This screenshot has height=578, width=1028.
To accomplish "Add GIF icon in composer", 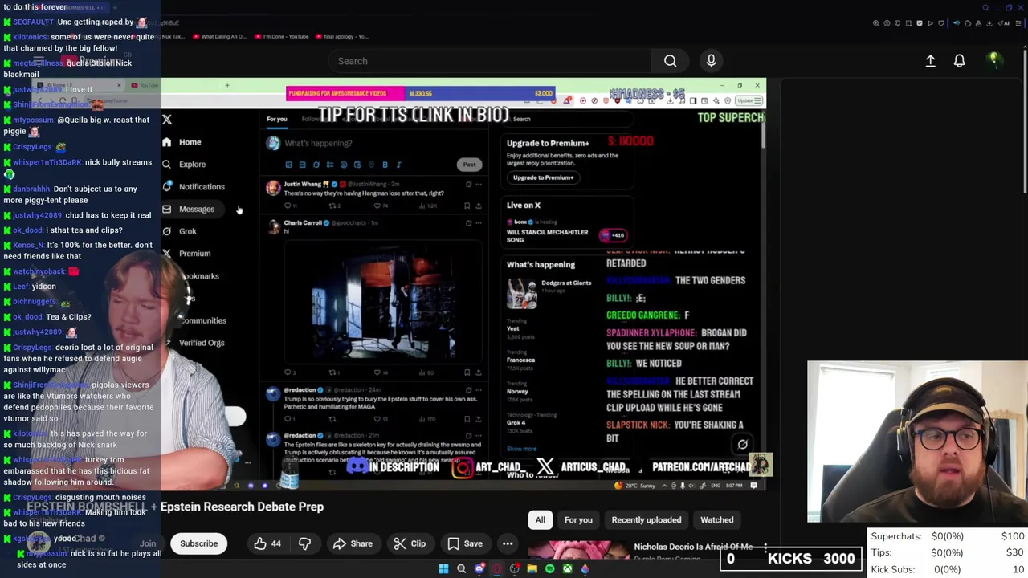I will click(x=302, y=165).
